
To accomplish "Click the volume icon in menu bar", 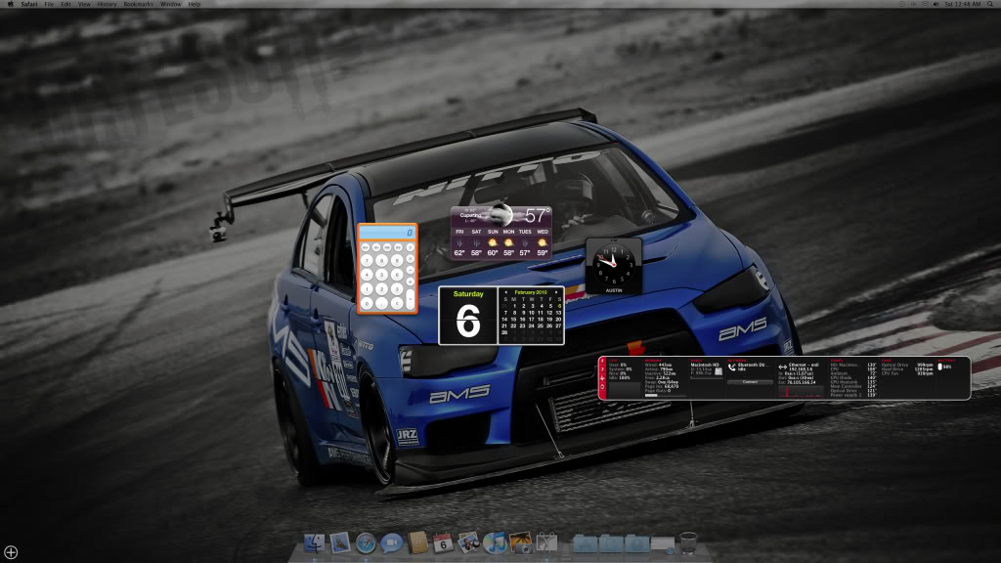I will click(x=936, y=5).
